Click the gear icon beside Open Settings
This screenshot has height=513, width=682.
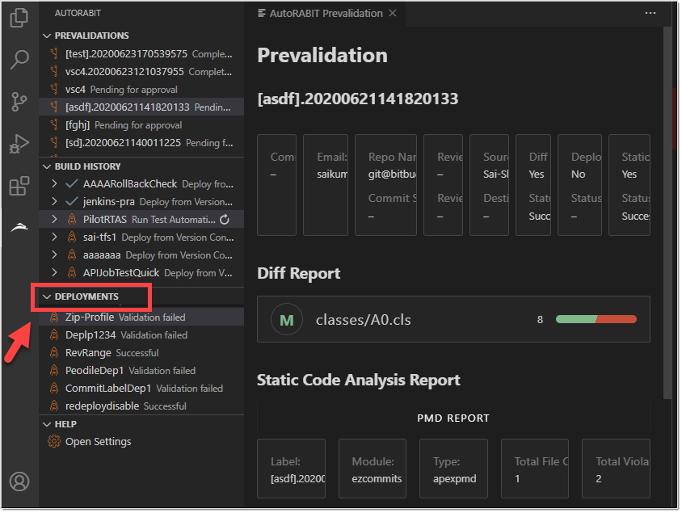click(53, 442)
